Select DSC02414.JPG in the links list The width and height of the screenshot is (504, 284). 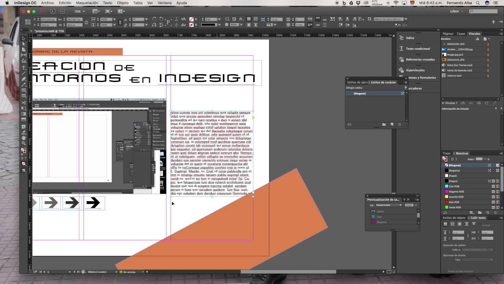(456, 60)
